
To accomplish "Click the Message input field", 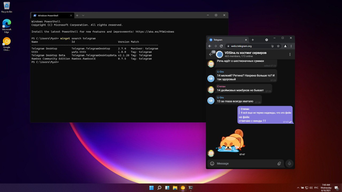I will pyautogui.click(x=246, y=163).
